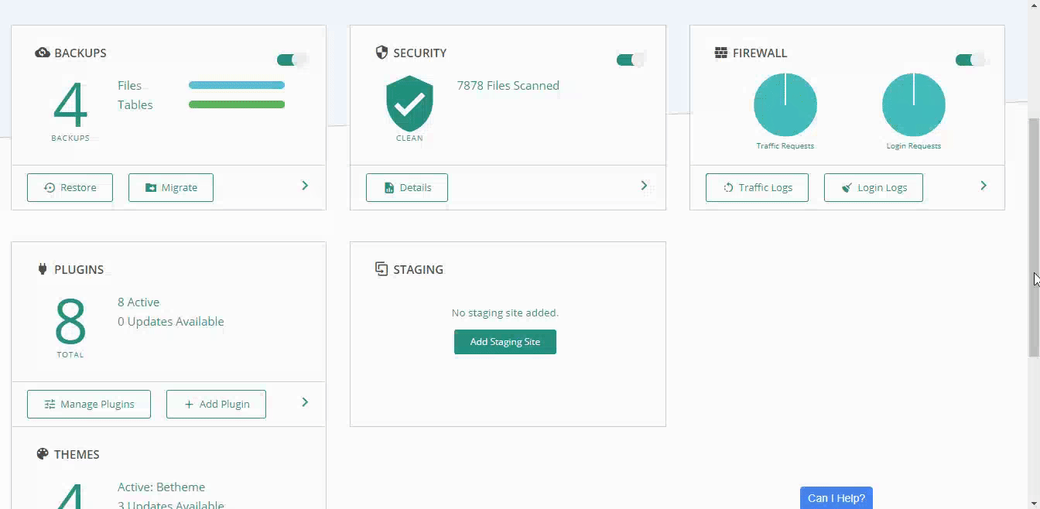The height and width of the screenshot is (509, 1040).
Task: Expand Backups card with chevron arrow
Action: 305,186
